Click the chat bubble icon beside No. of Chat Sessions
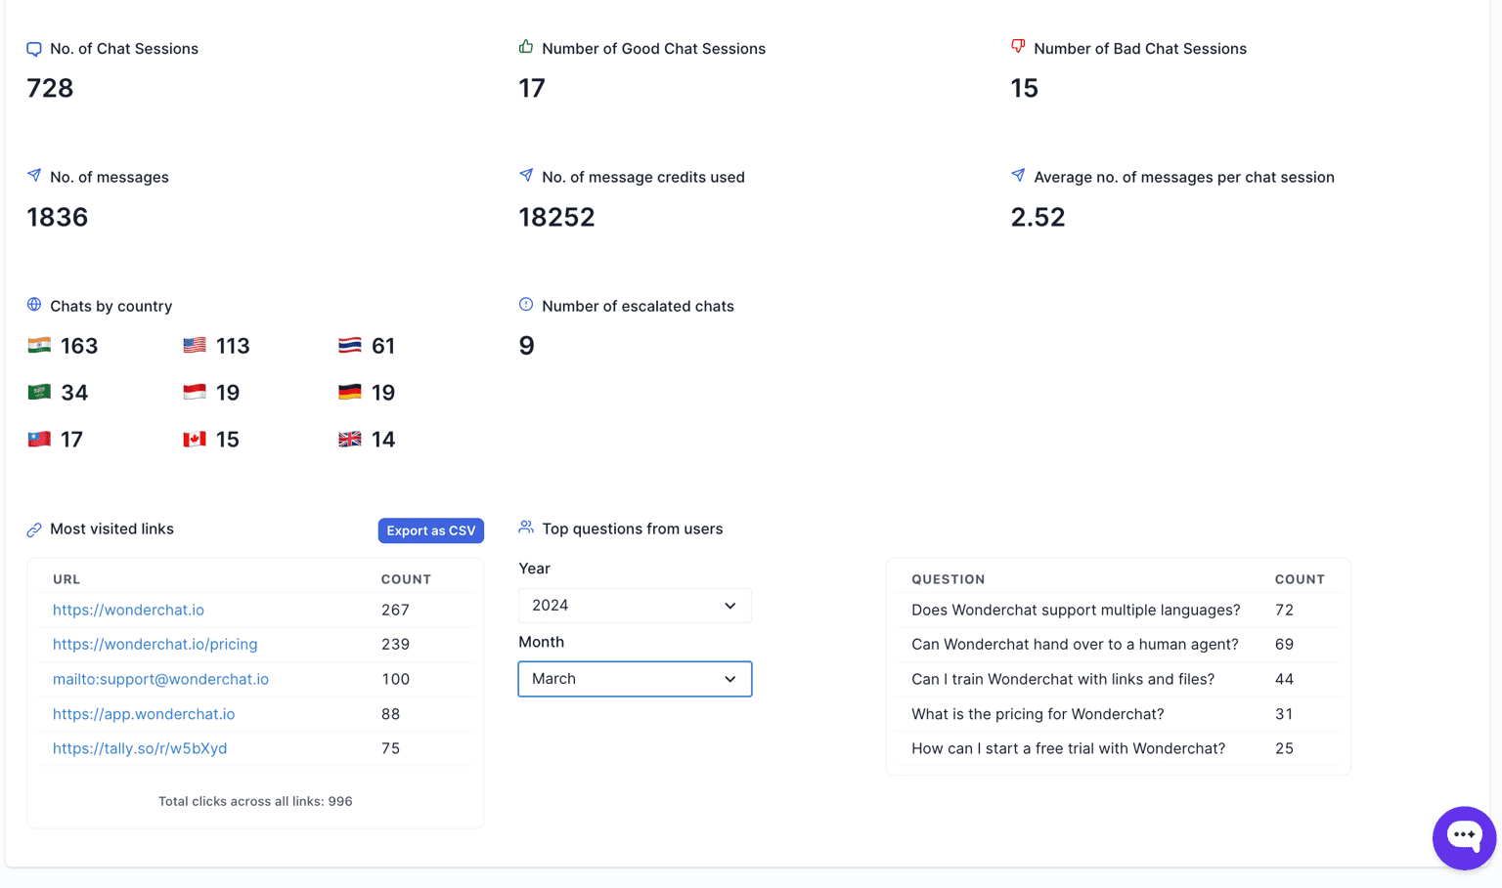 pos(34,49)
